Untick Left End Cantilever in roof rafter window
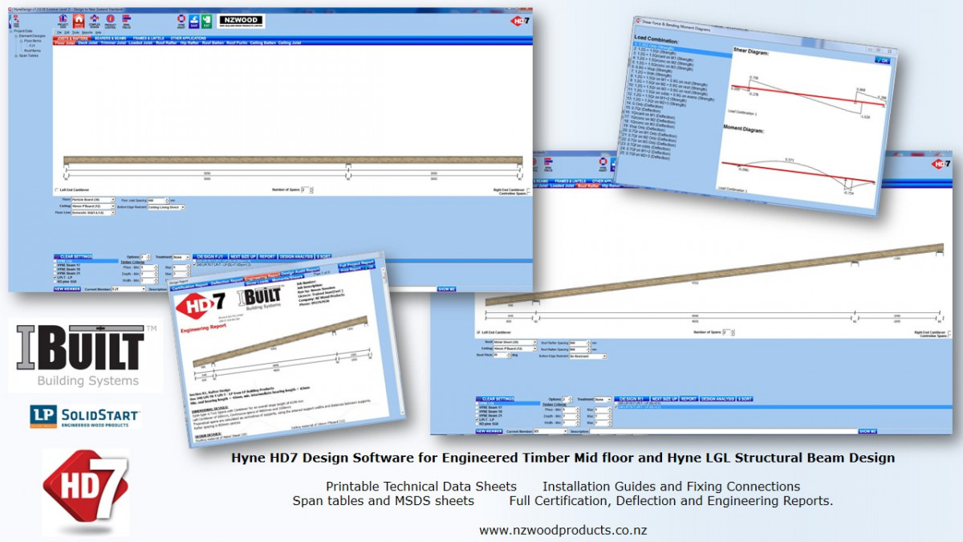The width and height of the screenshot is (963, 542). click(x=478, y=332)
